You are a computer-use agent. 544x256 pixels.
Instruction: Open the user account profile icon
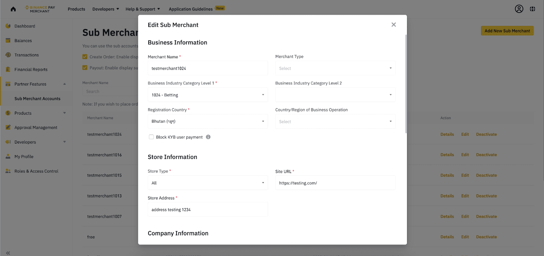(x=519, y=9)
